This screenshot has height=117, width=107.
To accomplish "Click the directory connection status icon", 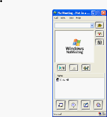I will coord(104,114).
